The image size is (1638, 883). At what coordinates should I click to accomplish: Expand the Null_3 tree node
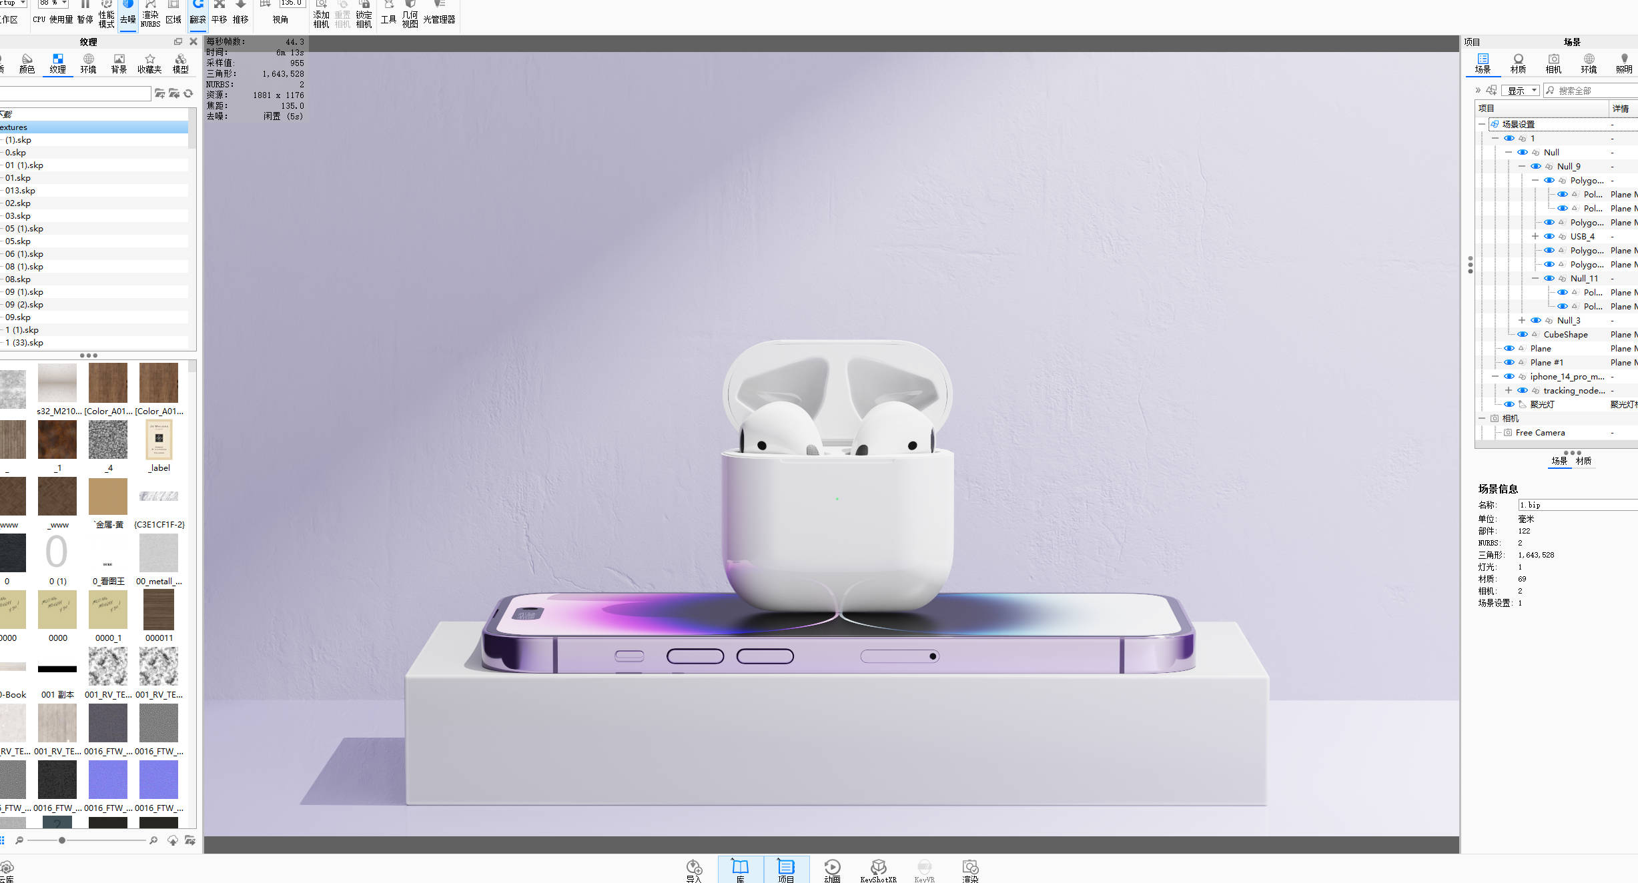[1522, 321]
